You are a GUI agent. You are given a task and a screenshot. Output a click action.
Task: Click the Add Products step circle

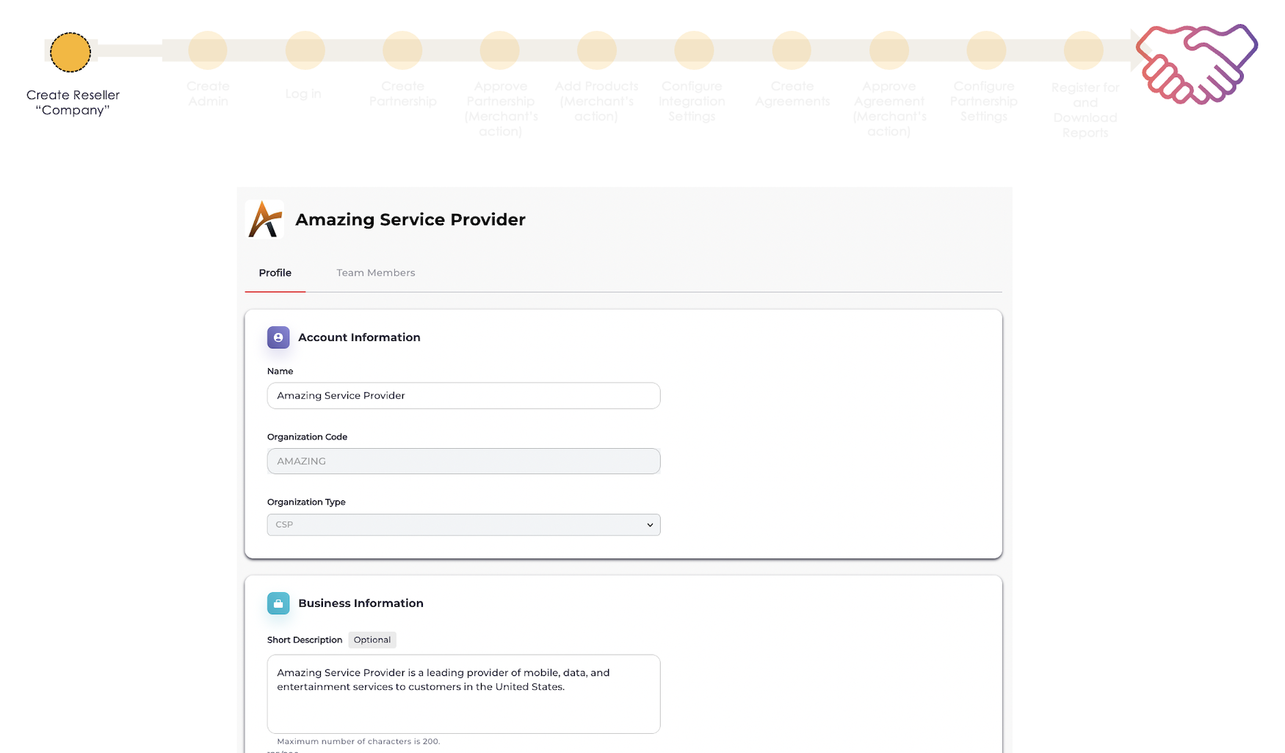(x=596, y=51)
